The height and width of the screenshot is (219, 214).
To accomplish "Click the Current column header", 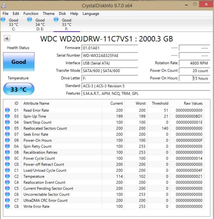I will [x=113, y=103].
